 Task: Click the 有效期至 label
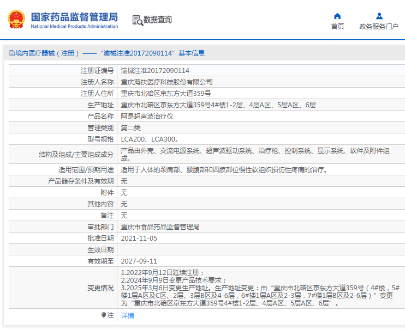point(100,261)
